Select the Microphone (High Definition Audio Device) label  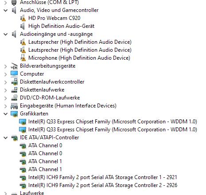click(x=79, y=58)
